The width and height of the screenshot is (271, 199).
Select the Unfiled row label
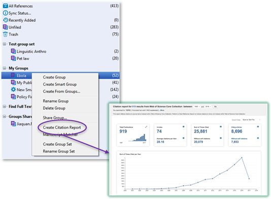(x=15, y=27)
